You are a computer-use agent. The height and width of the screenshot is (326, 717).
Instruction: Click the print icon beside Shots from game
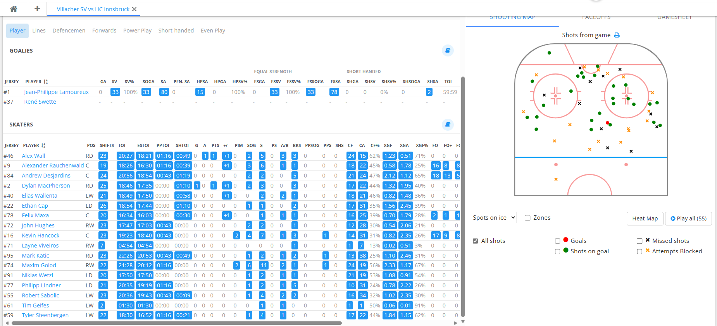point(617,35)
